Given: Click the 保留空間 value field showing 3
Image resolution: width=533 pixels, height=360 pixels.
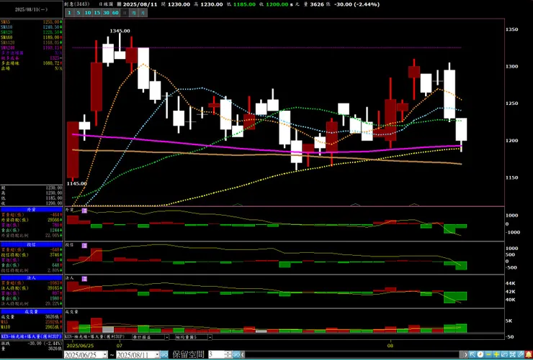Looking at the screenshot, I should [x=217, y=354].
